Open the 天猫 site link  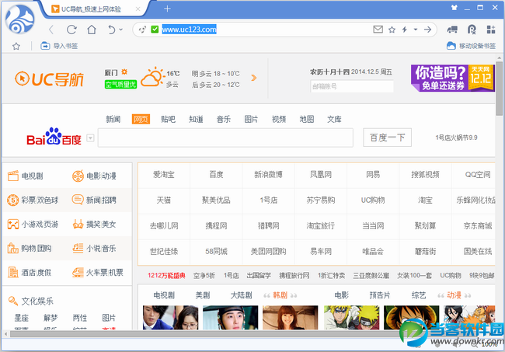(x=164, y=200)
